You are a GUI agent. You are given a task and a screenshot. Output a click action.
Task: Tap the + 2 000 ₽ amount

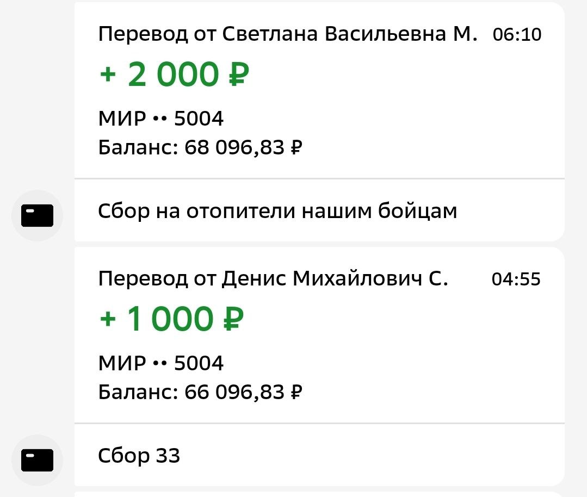pos(174,74)
